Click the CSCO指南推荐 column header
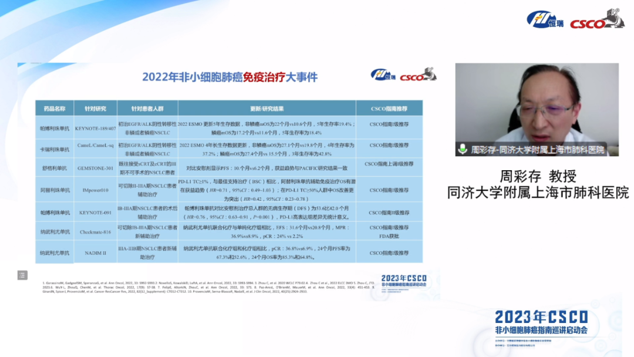This screenshot has width=634, height=357. (389, 109)
